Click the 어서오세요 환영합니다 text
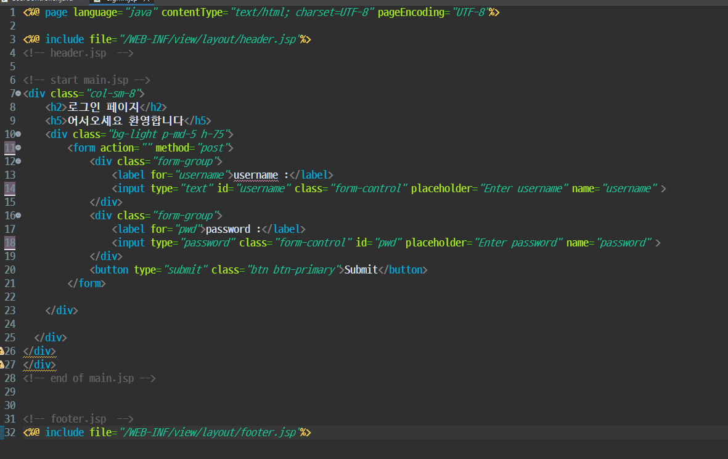The width and height of the screenshot is (728, 459). click(126, 121)
